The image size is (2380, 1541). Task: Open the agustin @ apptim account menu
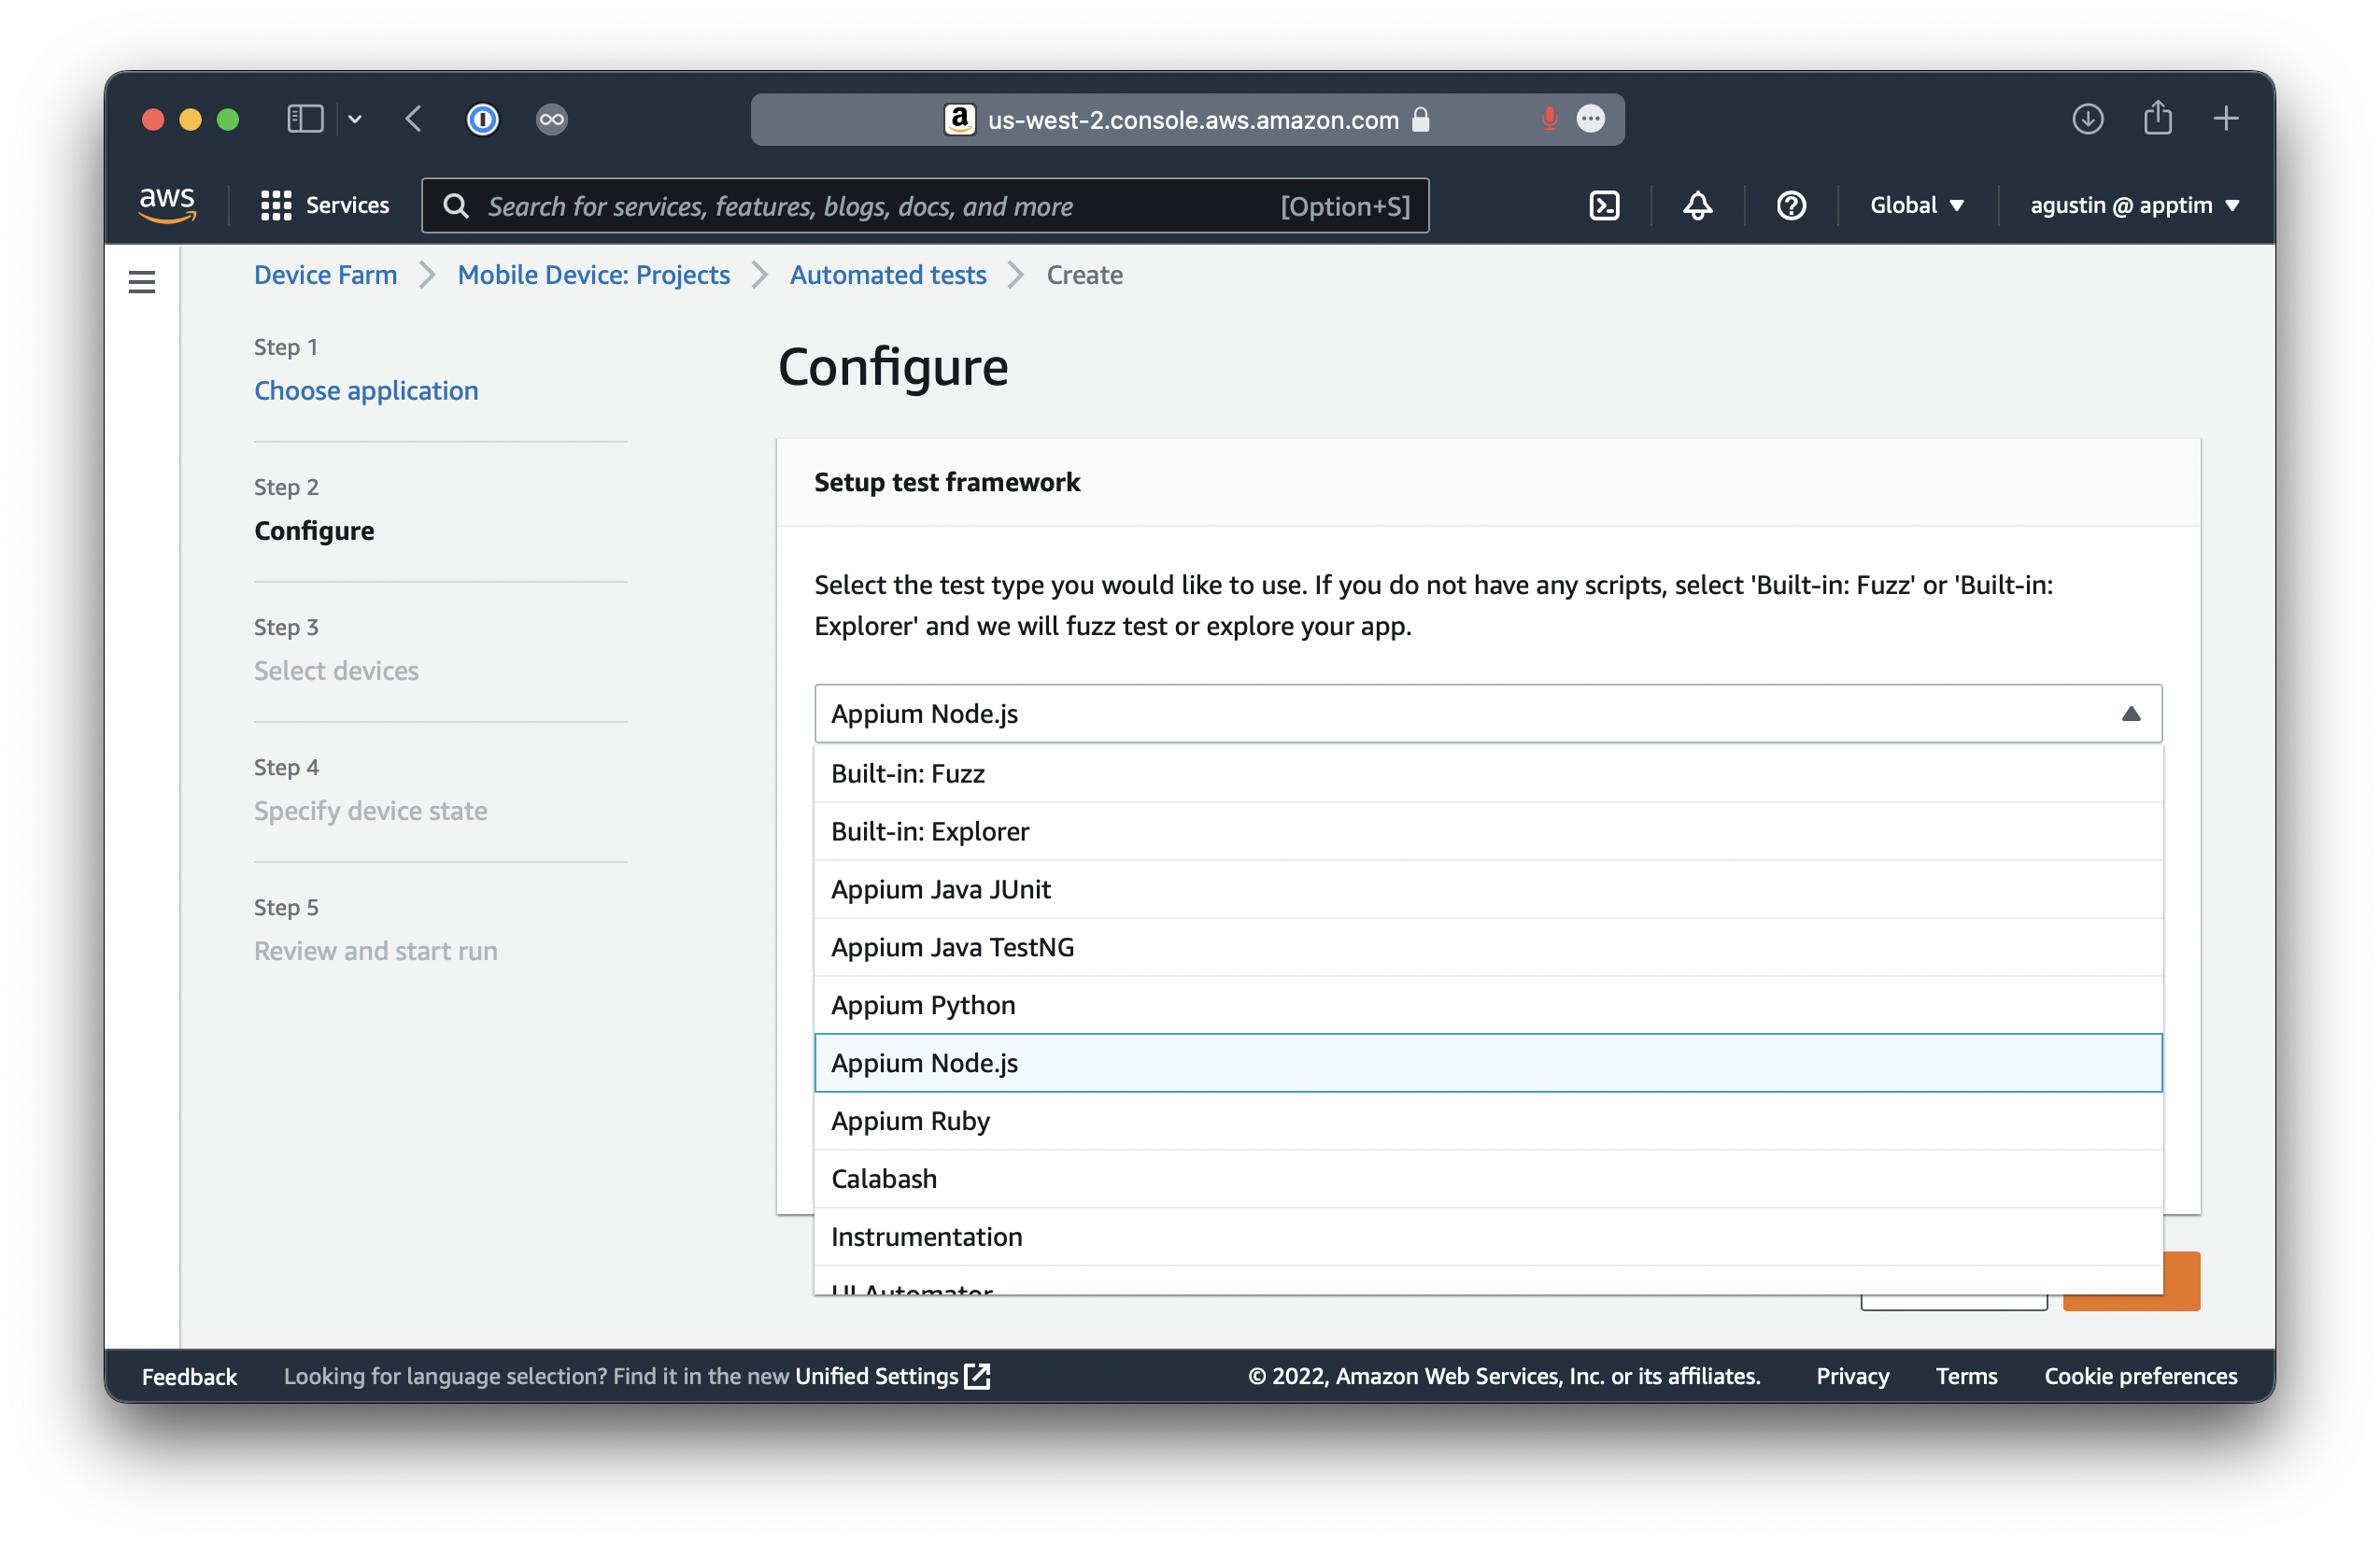click(x=2133, y=206)
